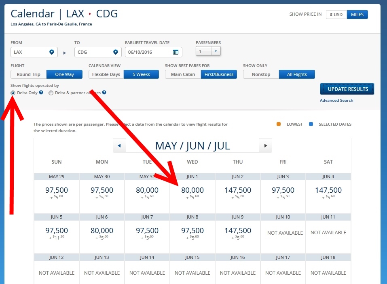
Task: Select the Delta Only radio button
Action: click(x=13, y=93)
